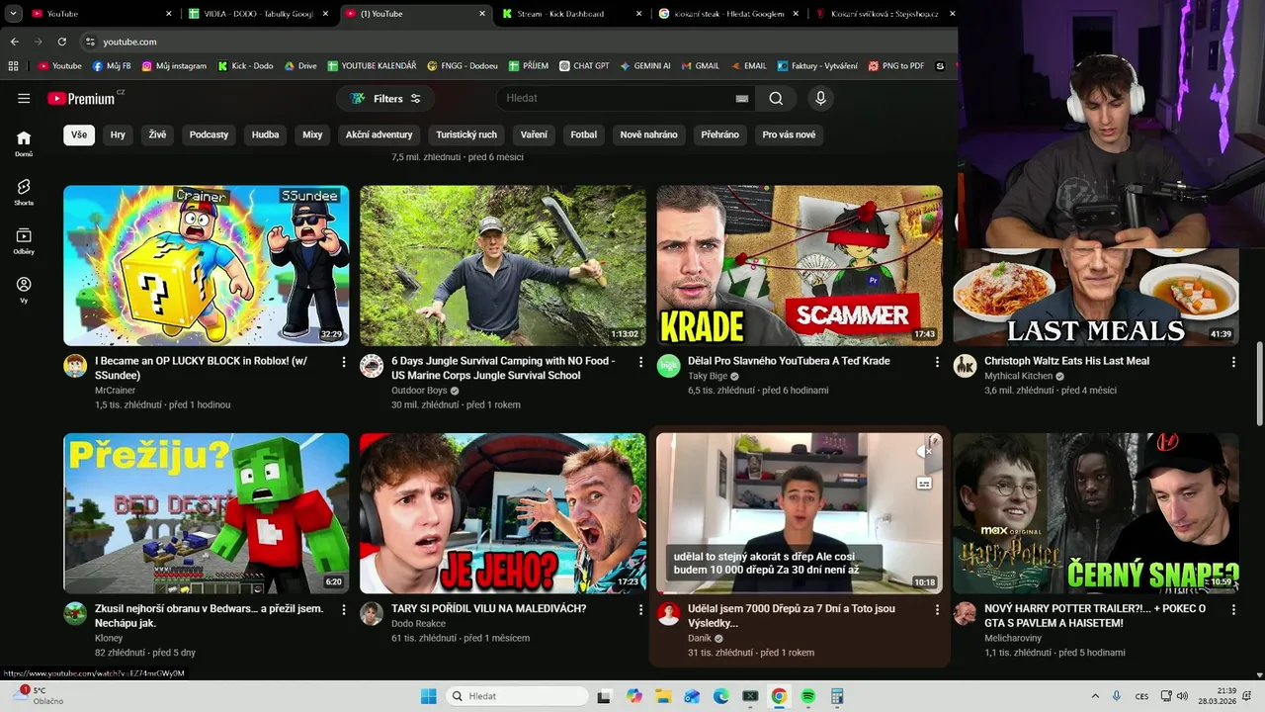The image size is (1265, 712).
Task: Open options menu for Bedwars obrana video
Action: [344, 609]
